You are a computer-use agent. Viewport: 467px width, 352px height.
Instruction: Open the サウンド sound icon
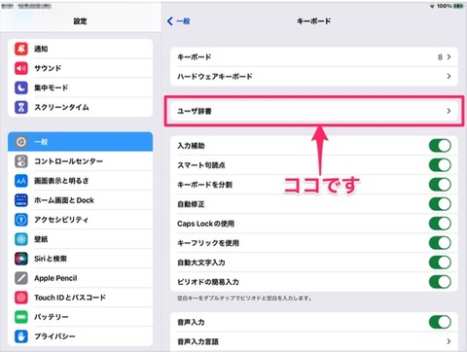click(x=21, y=68)
